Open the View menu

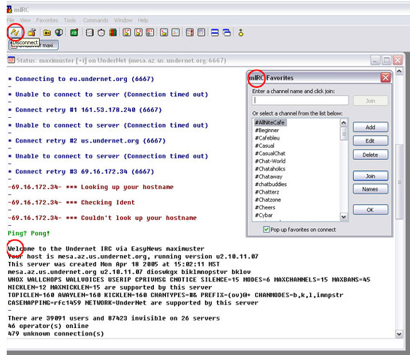click(x=26, y=20)
